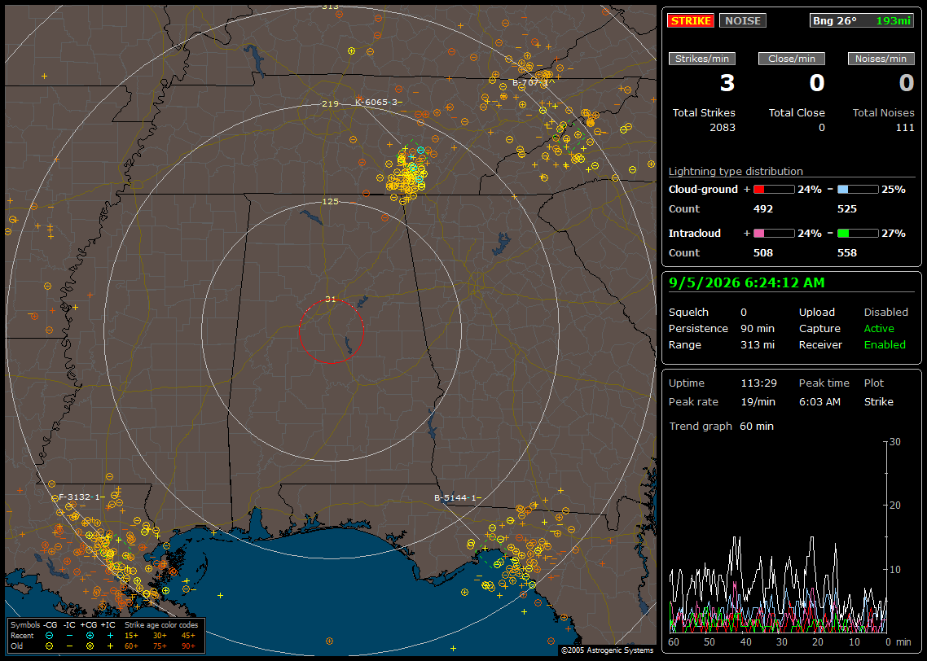Click storm cell label B-5144-1
This screenshot has width=927, height=661.
[x=455, y=498]
